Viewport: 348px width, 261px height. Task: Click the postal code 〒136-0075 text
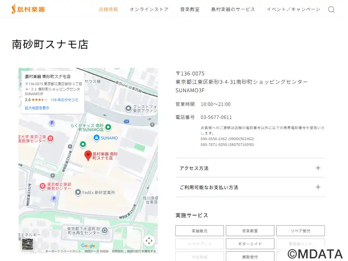[x=190, y=74]
